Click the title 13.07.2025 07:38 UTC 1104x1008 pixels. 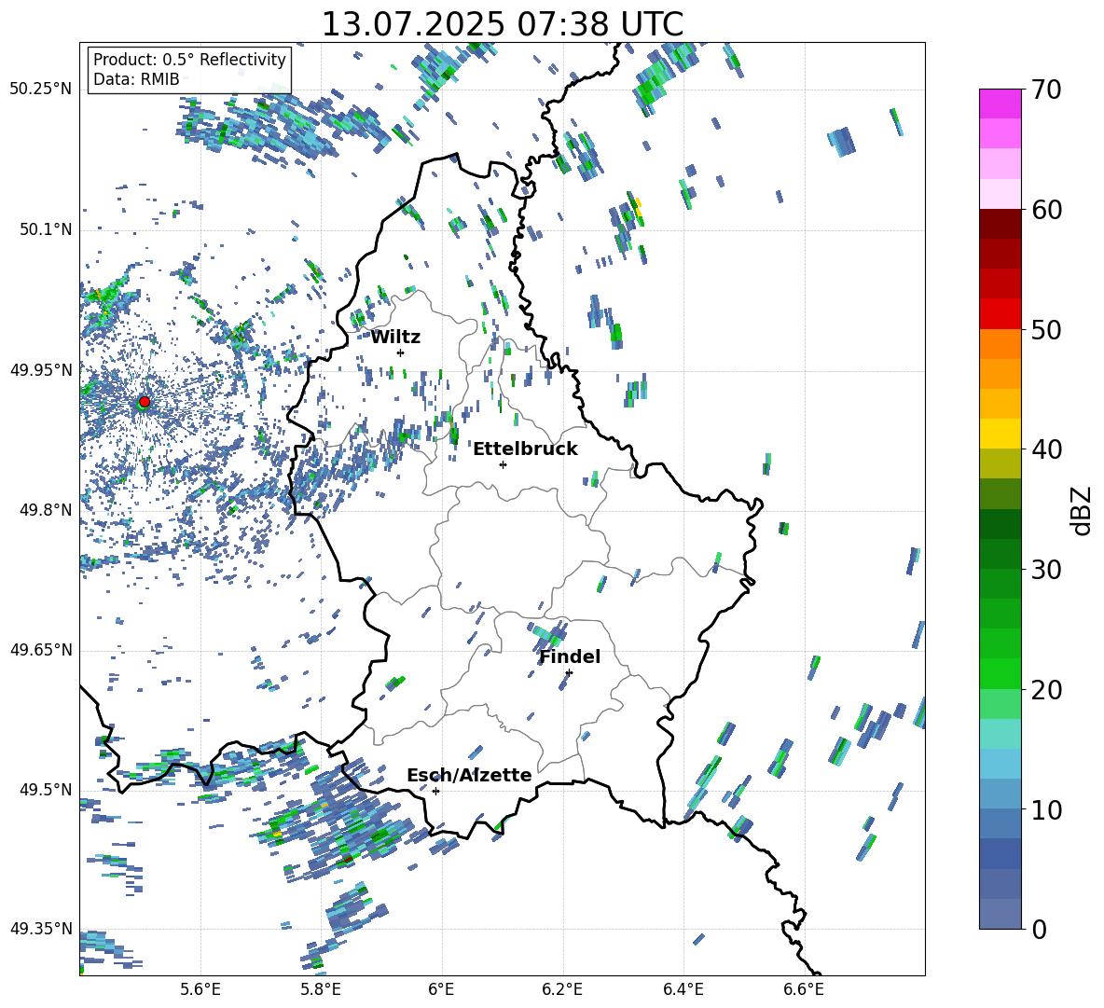pos(503,24)
